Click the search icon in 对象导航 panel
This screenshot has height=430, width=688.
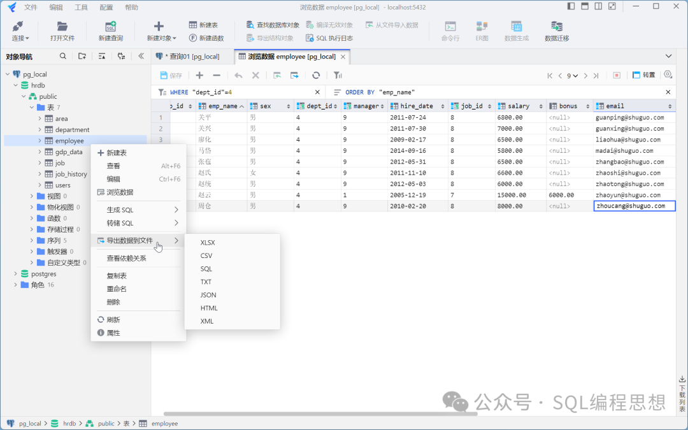click(63, 56)
